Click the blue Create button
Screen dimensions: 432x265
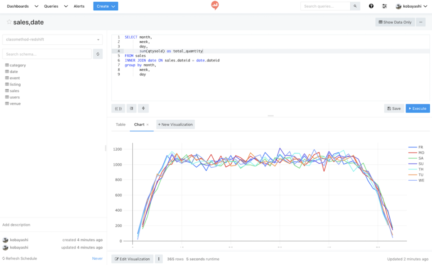(105, 6)
